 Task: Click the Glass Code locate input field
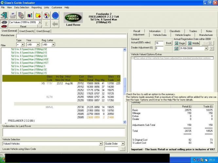coord(112,149)
